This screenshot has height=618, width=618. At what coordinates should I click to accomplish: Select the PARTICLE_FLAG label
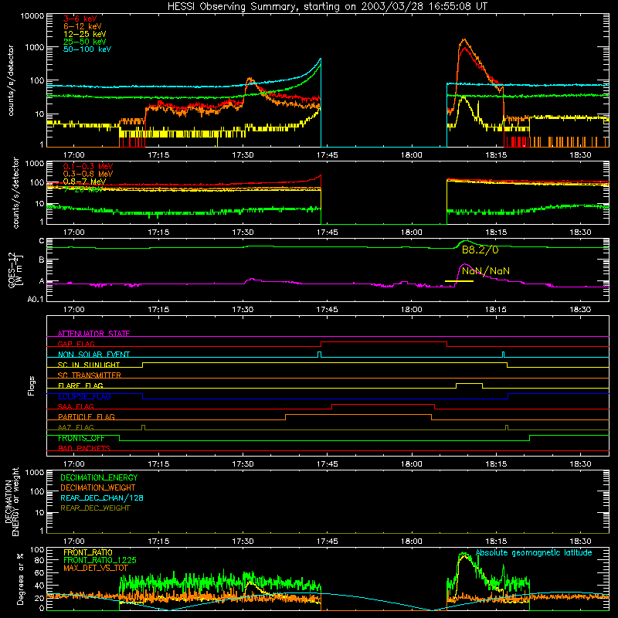pyautogui.click(x=87, y=416)
